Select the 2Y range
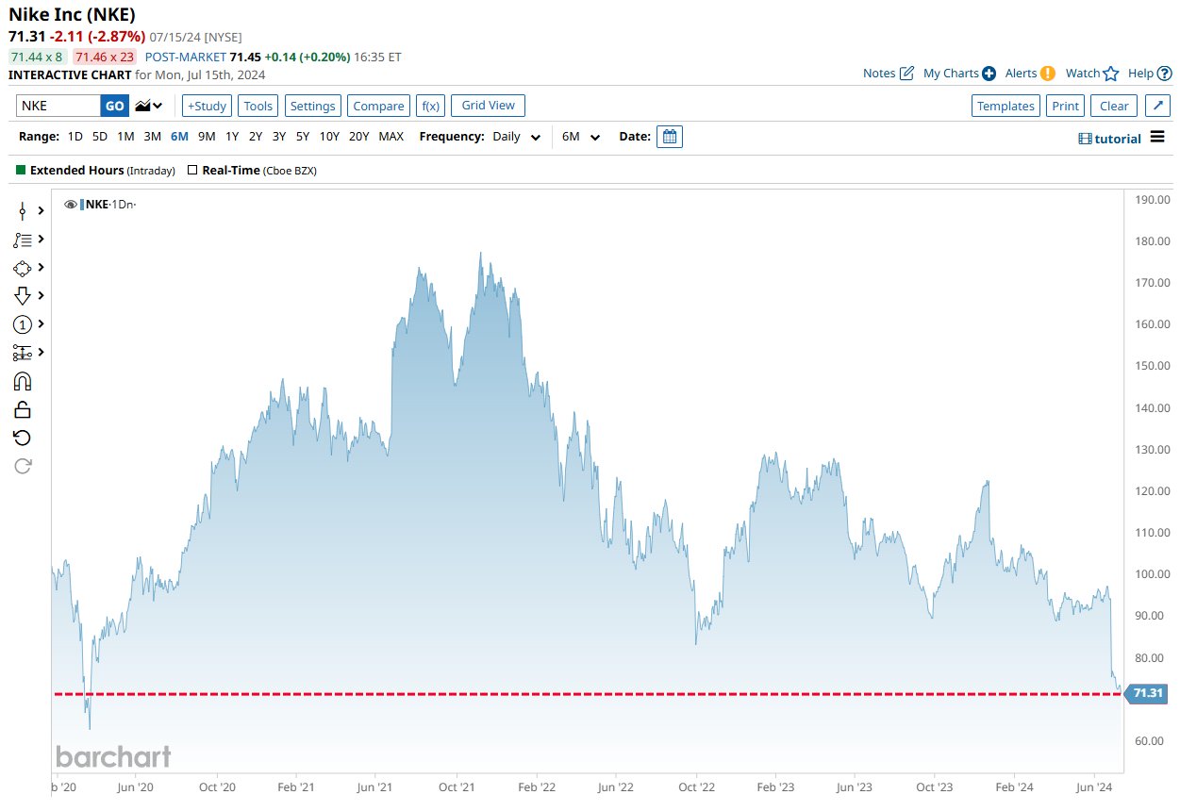The height and width of the screenshot is (811, 1180). click(256, 137)
